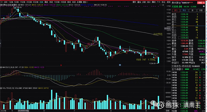Open the 复权 adjustment menu
207x112 pixels.
134,2
